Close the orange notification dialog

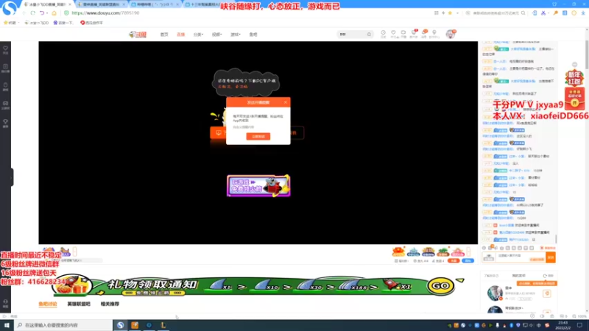pyautogui.click(x=286, y=102)
